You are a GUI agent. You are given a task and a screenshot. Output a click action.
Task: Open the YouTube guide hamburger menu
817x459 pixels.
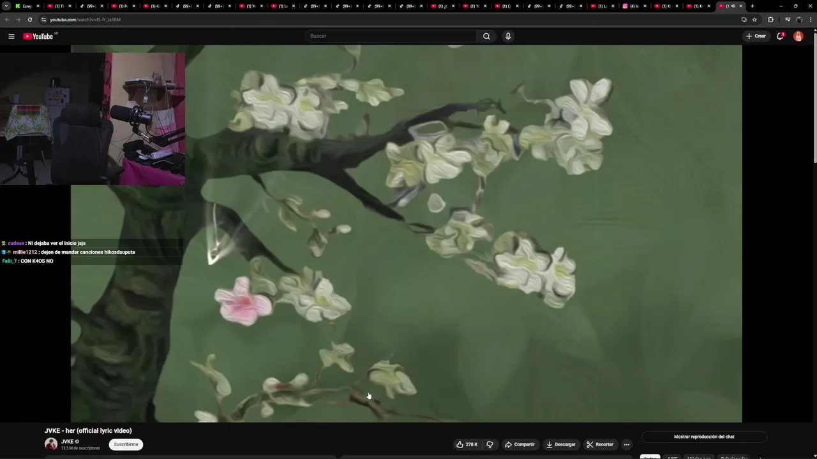pyautogui.click(x=11, y=36)
